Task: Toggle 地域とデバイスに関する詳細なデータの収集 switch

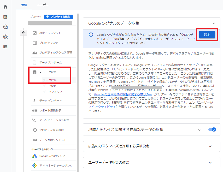Action: pyautogui.click(x=212, y=129)
